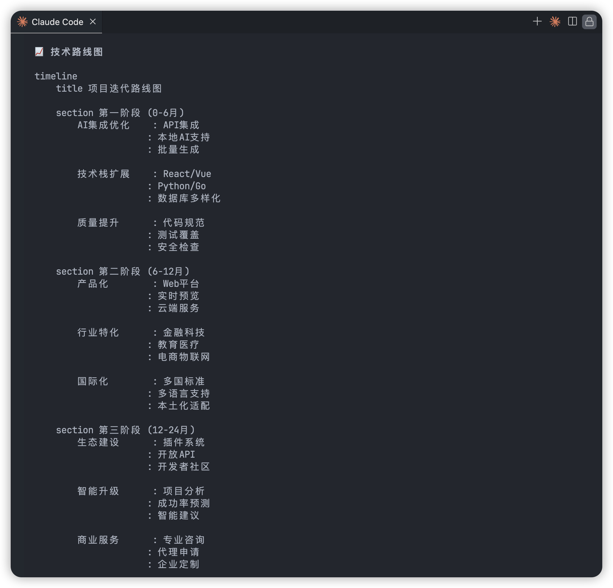This screenshot has width=613, height=588.
Task: Click the orange Claude starburst toolbar icon
Action: click(x=555, y=22)
